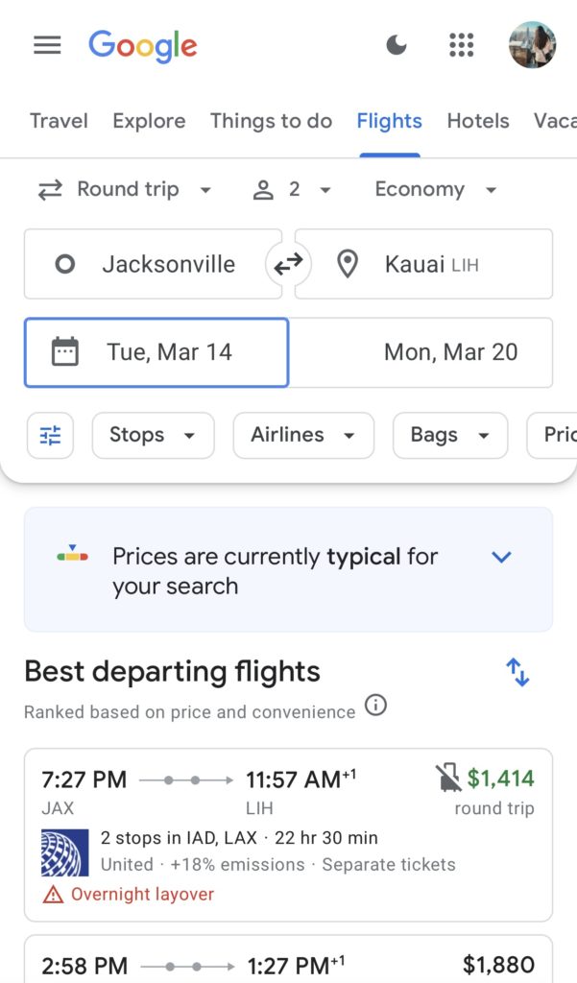Open the all filters icon
This screenshot has width=577, height=983.
(50, 436)
